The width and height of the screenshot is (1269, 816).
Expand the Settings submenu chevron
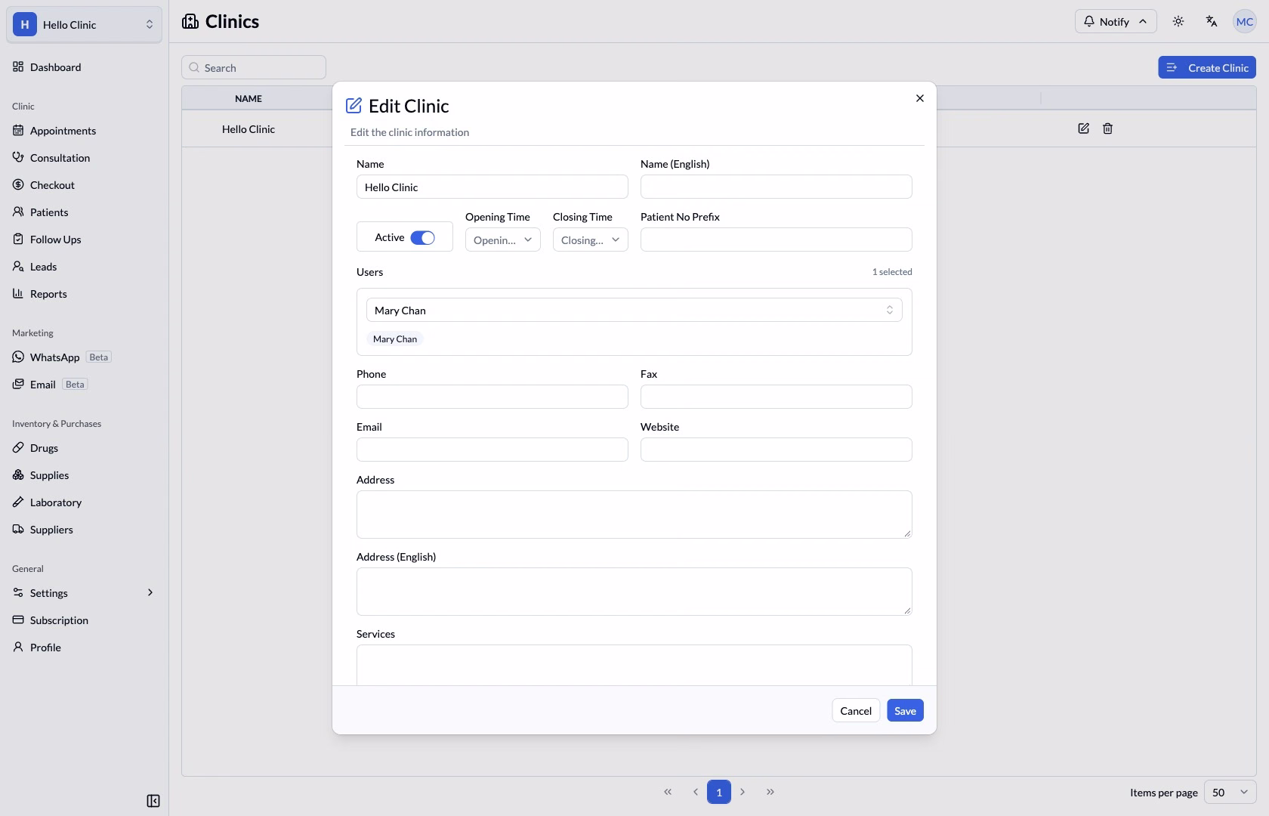(150, 592)
